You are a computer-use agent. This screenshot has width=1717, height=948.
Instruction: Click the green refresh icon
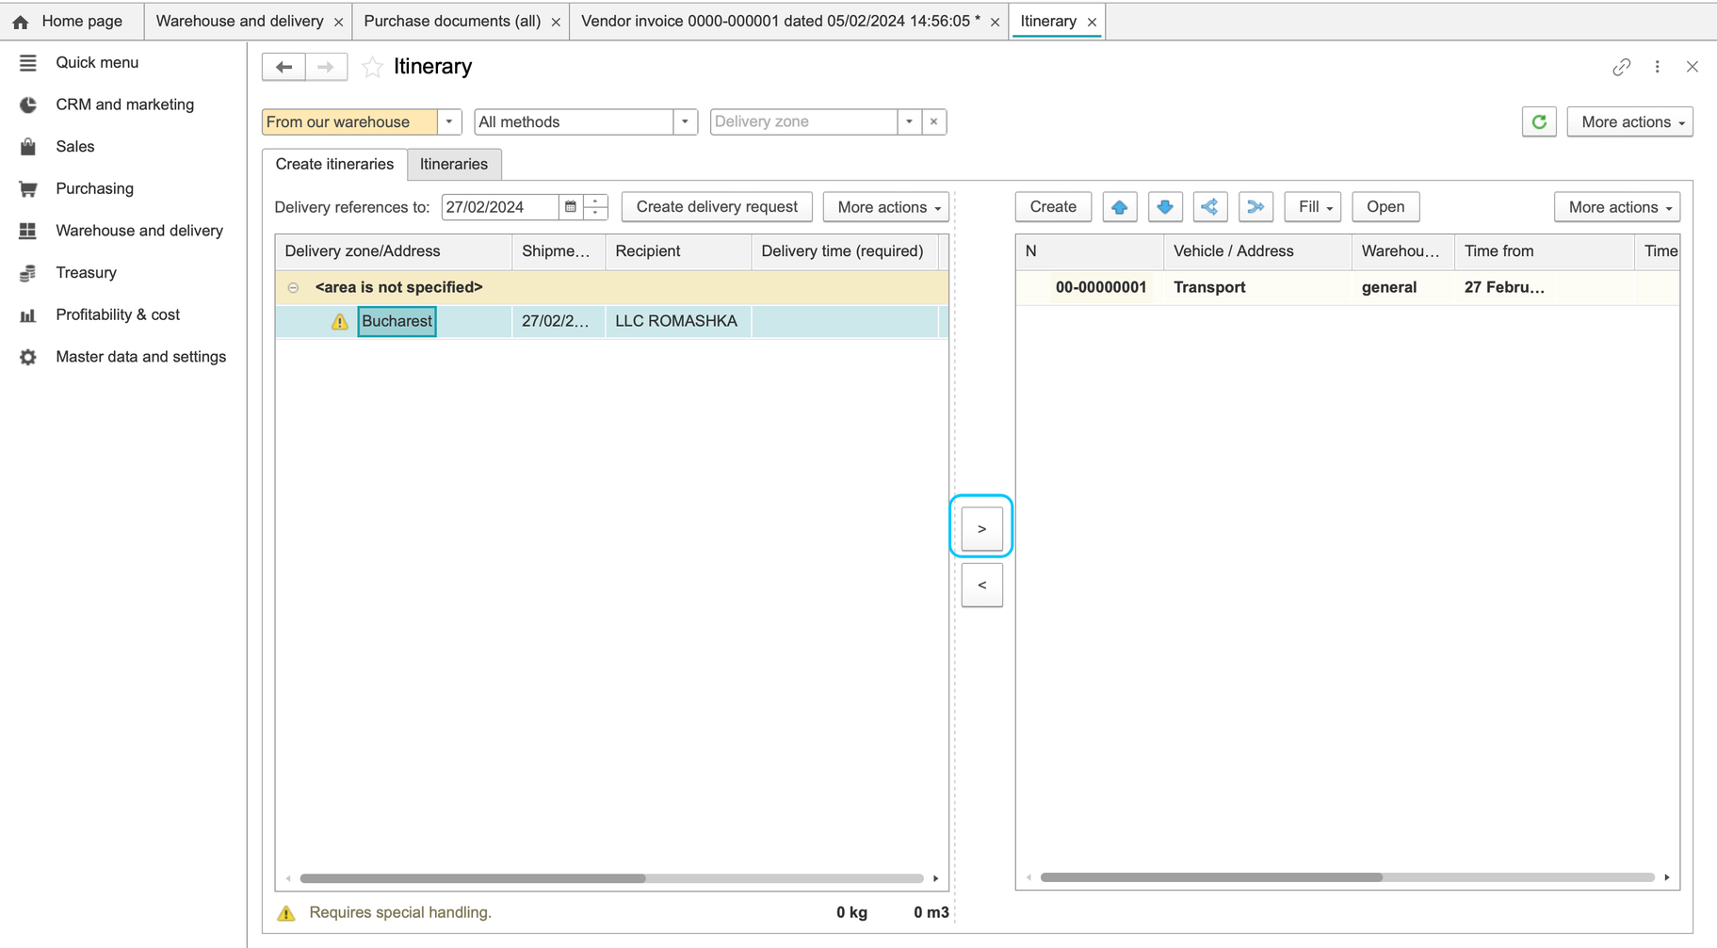click(x=1539, y=121)
